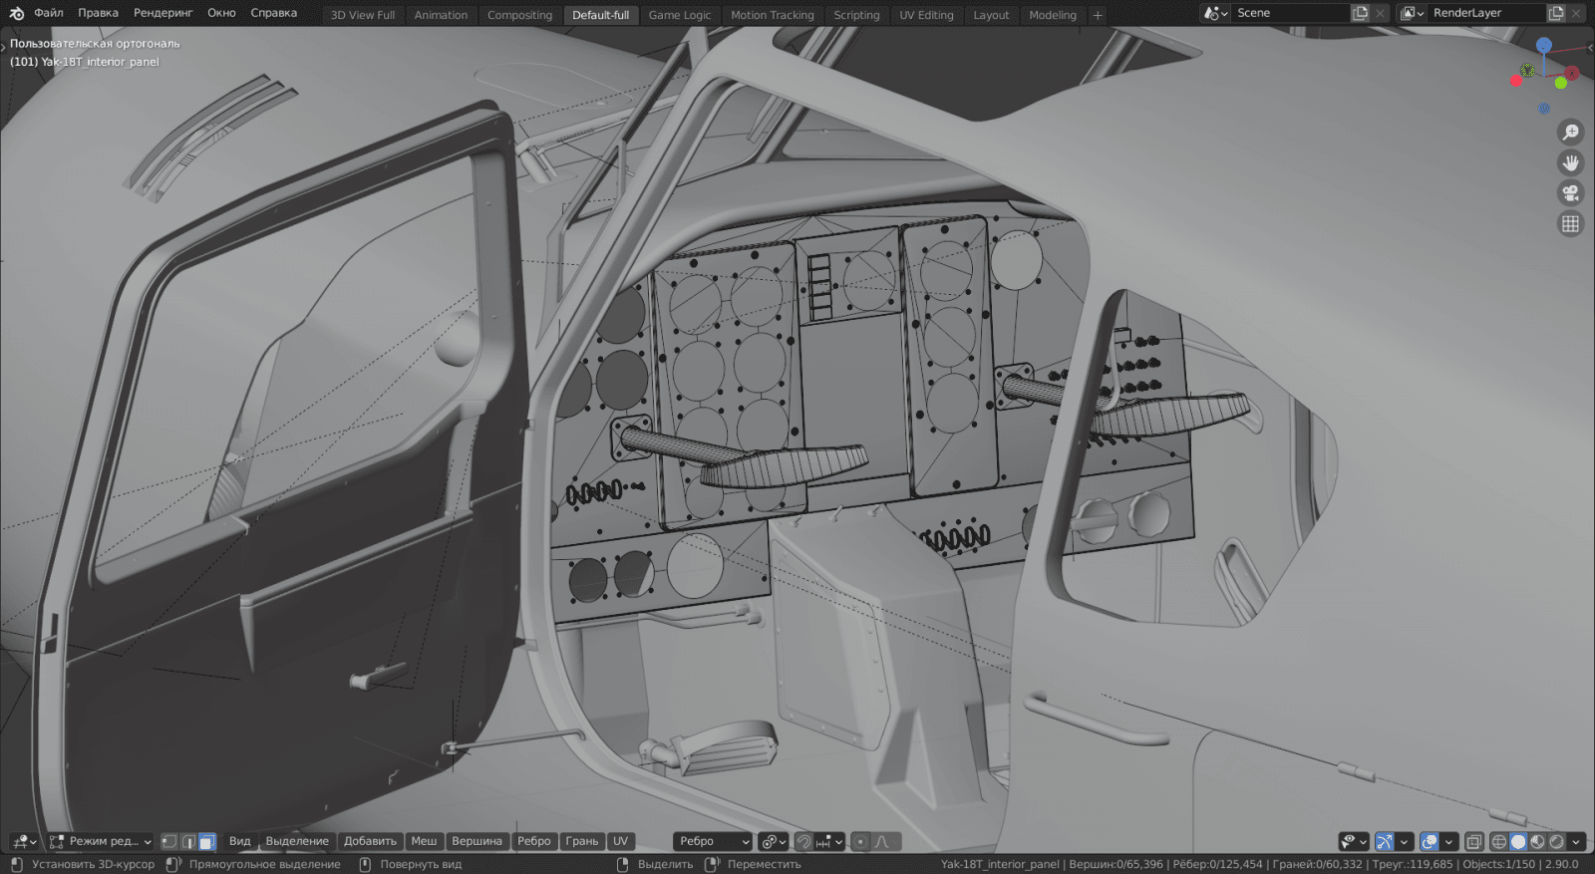
Task: Add a new view layer copy icon
Action: (1556, 13)
